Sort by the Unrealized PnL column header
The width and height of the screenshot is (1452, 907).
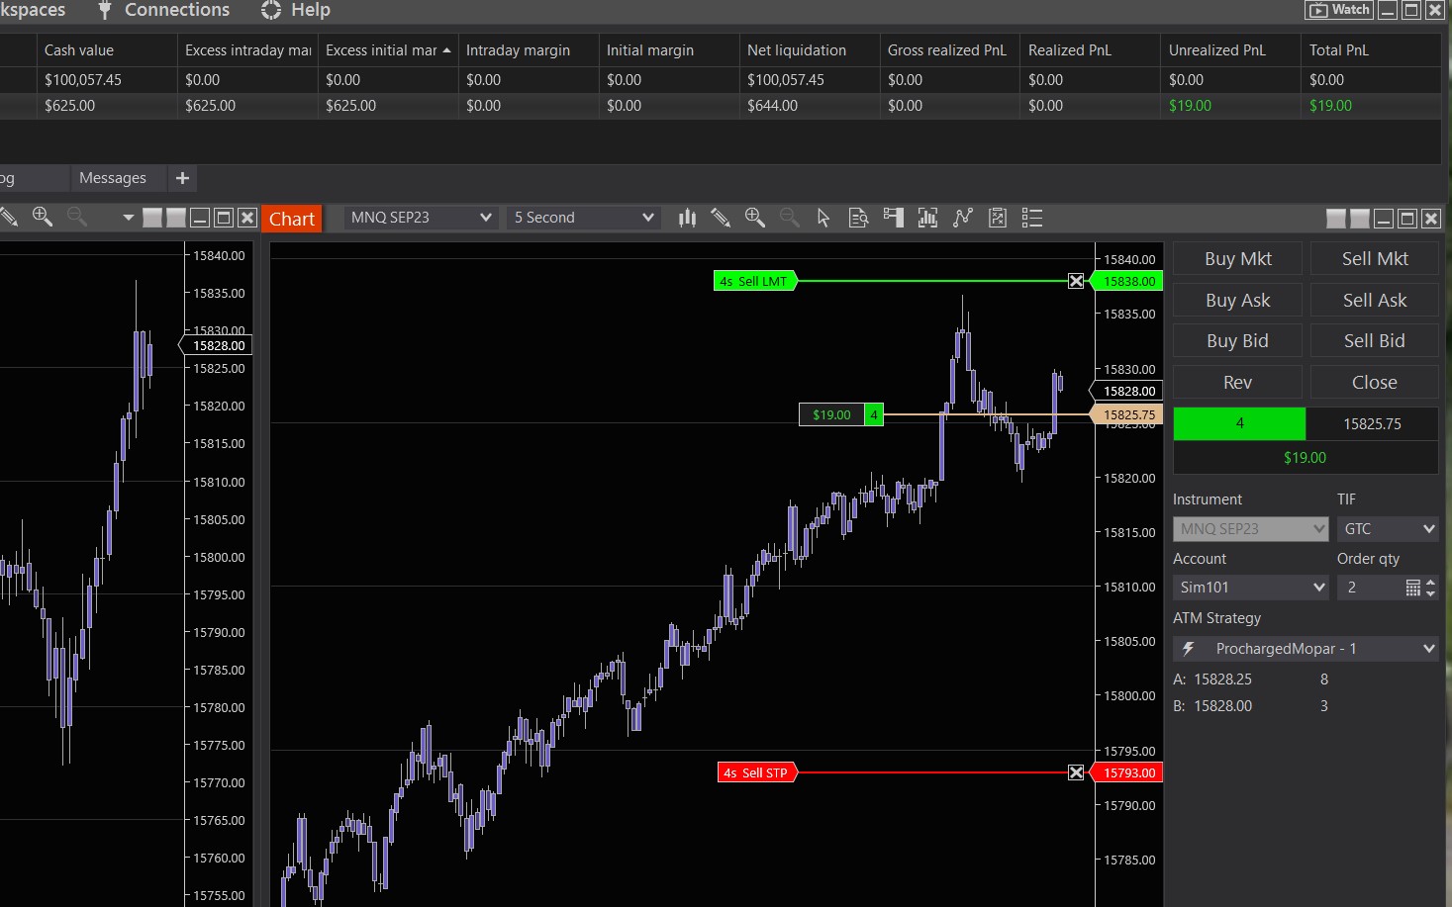coord(1231,50)
